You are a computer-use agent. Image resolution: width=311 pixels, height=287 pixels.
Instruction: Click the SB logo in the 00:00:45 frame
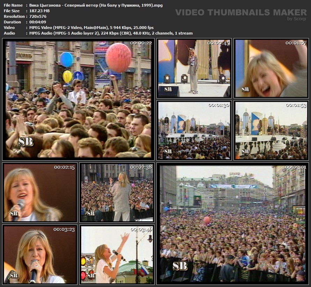click(x=168, y=89)
